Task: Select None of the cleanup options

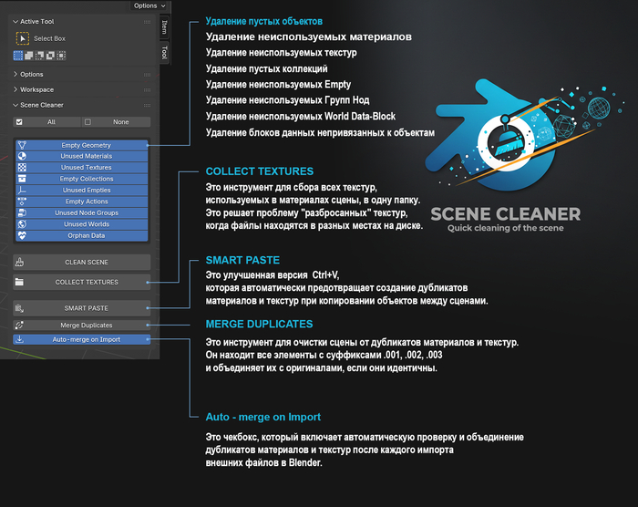Action: (117, 122)
